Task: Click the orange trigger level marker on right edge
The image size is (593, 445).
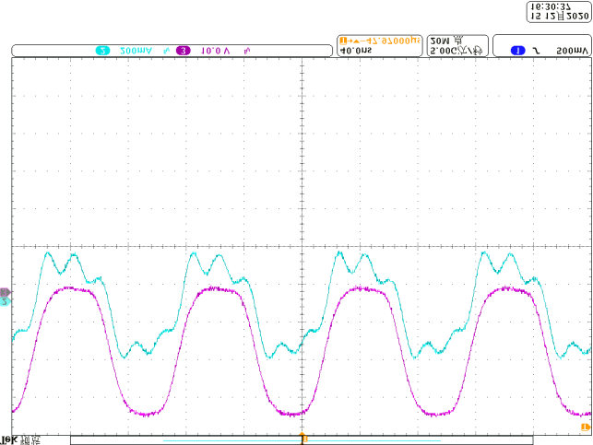Action: coord(586,427)
